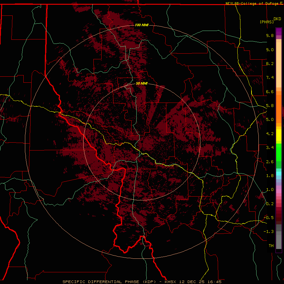Click the "16:45" time stamp
The height and width of the screenshot is (284, 284).
coord(214,282)
